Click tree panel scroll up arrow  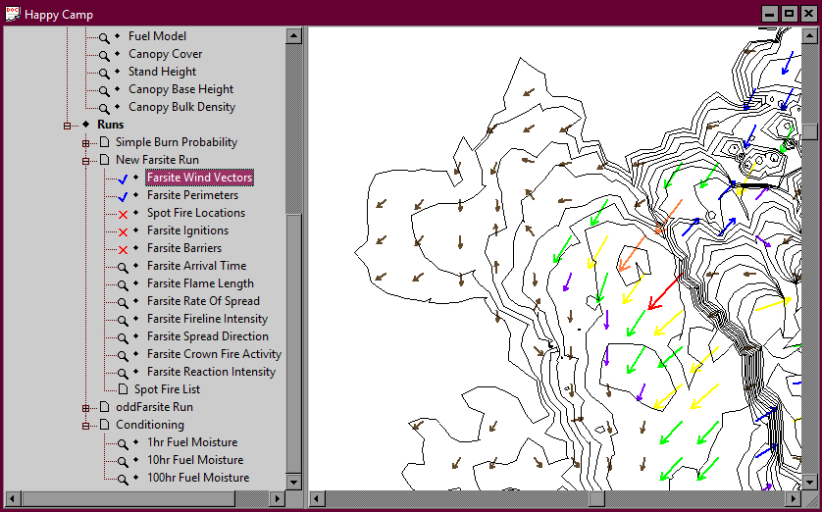coord(293,36)
